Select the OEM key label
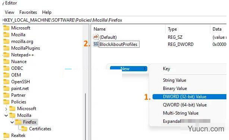Viewport: 229px width, 140px height. click(16, 75)
